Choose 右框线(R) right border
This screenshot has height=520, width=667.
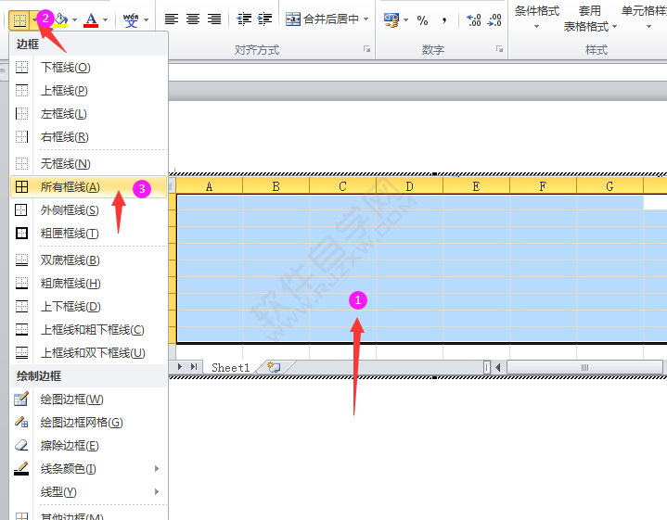click(88, 136)
